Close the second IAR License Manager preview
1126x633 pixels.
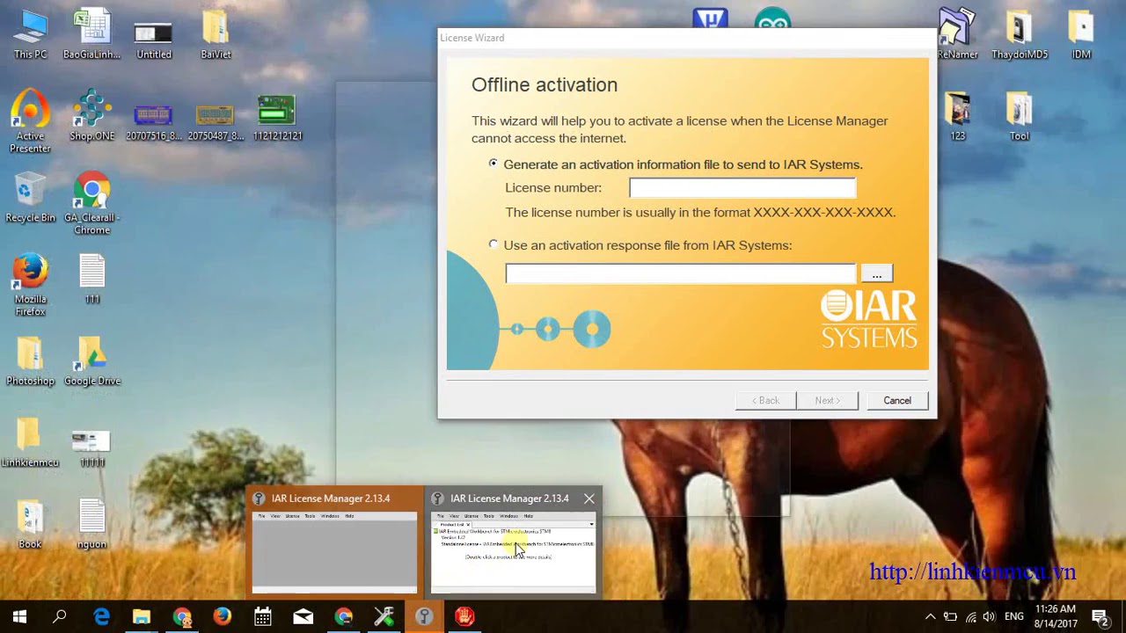click(589, 498)
